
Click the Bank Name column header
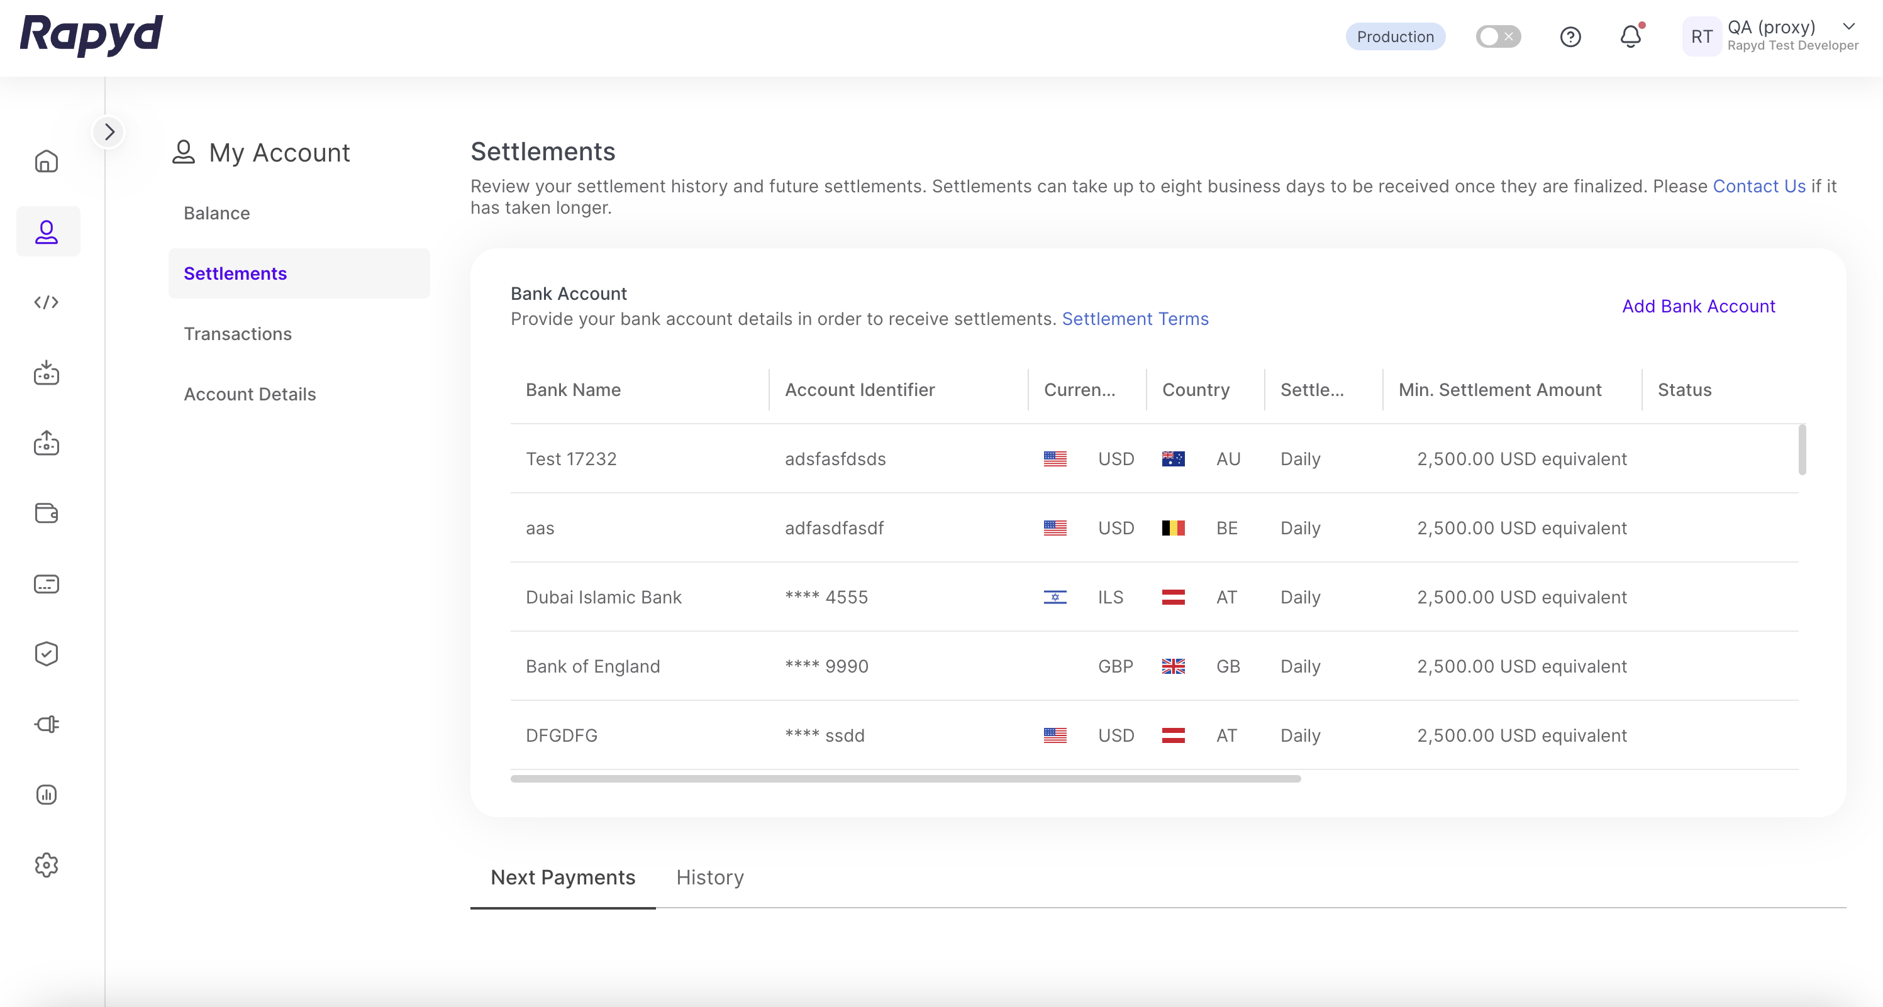point(573,390)
